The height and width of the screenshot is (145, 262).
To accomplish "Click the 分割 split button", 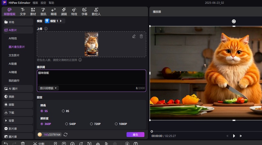I will [39, 143].
